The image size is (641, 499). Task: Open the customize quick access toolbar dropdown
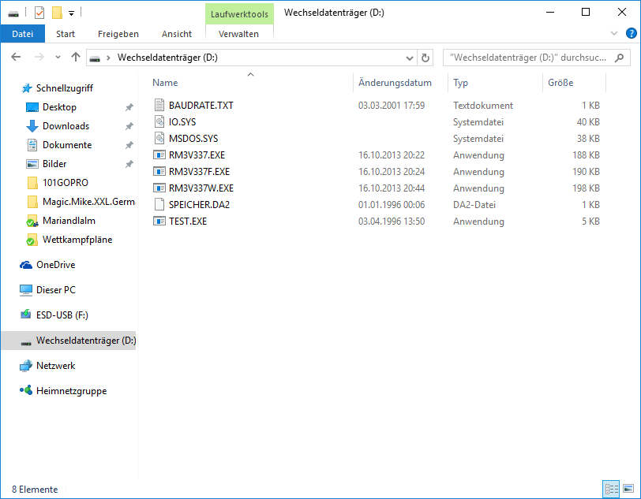(71, 13)
